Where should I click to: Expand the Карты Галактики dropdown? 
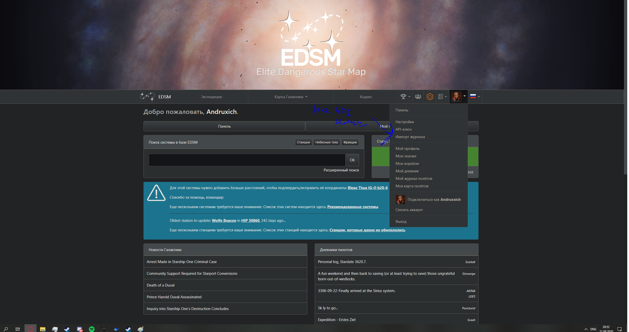[x=291, y=97]
